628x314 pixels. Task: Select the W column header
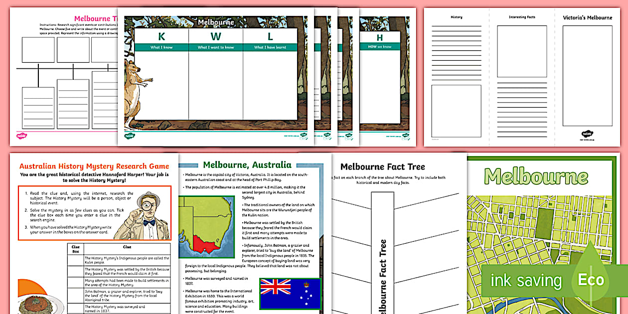(x=215, y=36)
